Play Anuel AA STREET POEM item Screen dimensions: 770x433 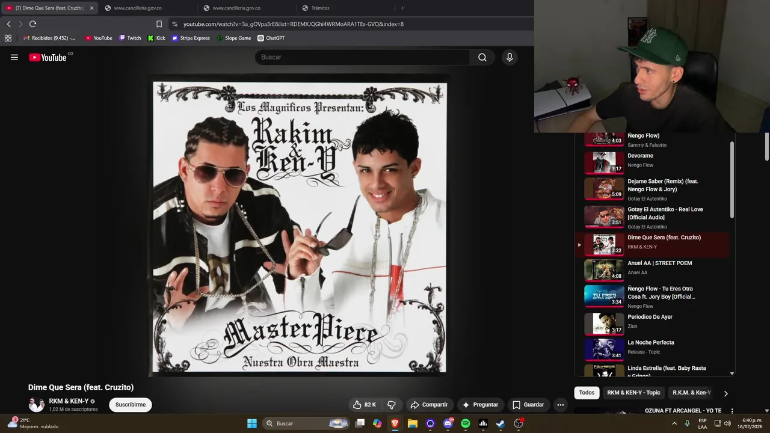tap(653, 270)
